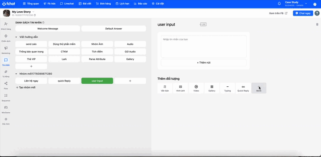Open the Cài đặt menu
The height and width of the screenshot is (157, 321).
pyautogui.click(x=158, y=3)
